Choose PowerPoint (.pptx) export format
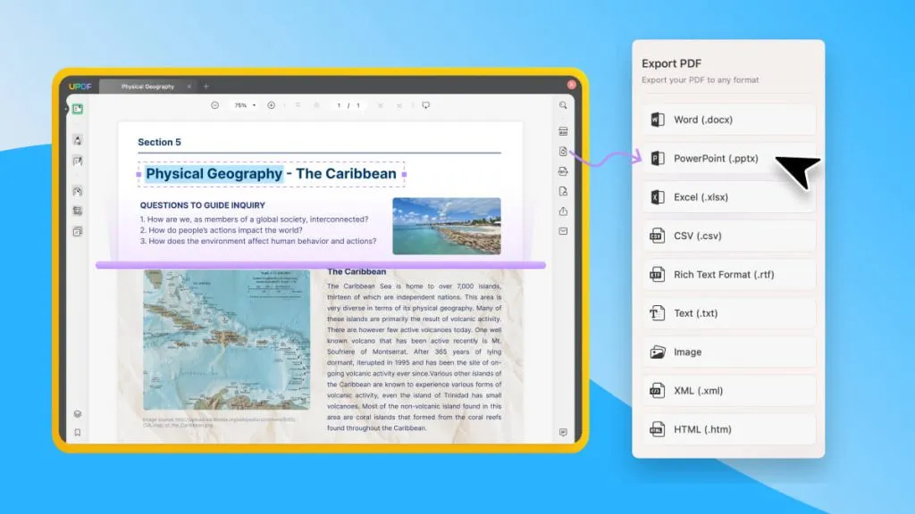 (x=729, y=159)
